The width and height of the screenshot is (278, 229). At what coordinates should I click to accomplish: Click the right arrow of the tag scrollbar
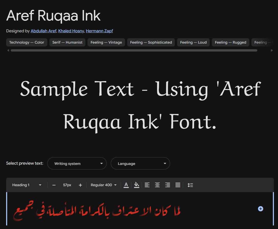pos(272,51)
